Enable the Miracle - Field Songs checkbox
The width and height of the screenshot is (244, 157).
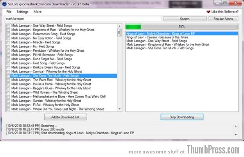8,42
